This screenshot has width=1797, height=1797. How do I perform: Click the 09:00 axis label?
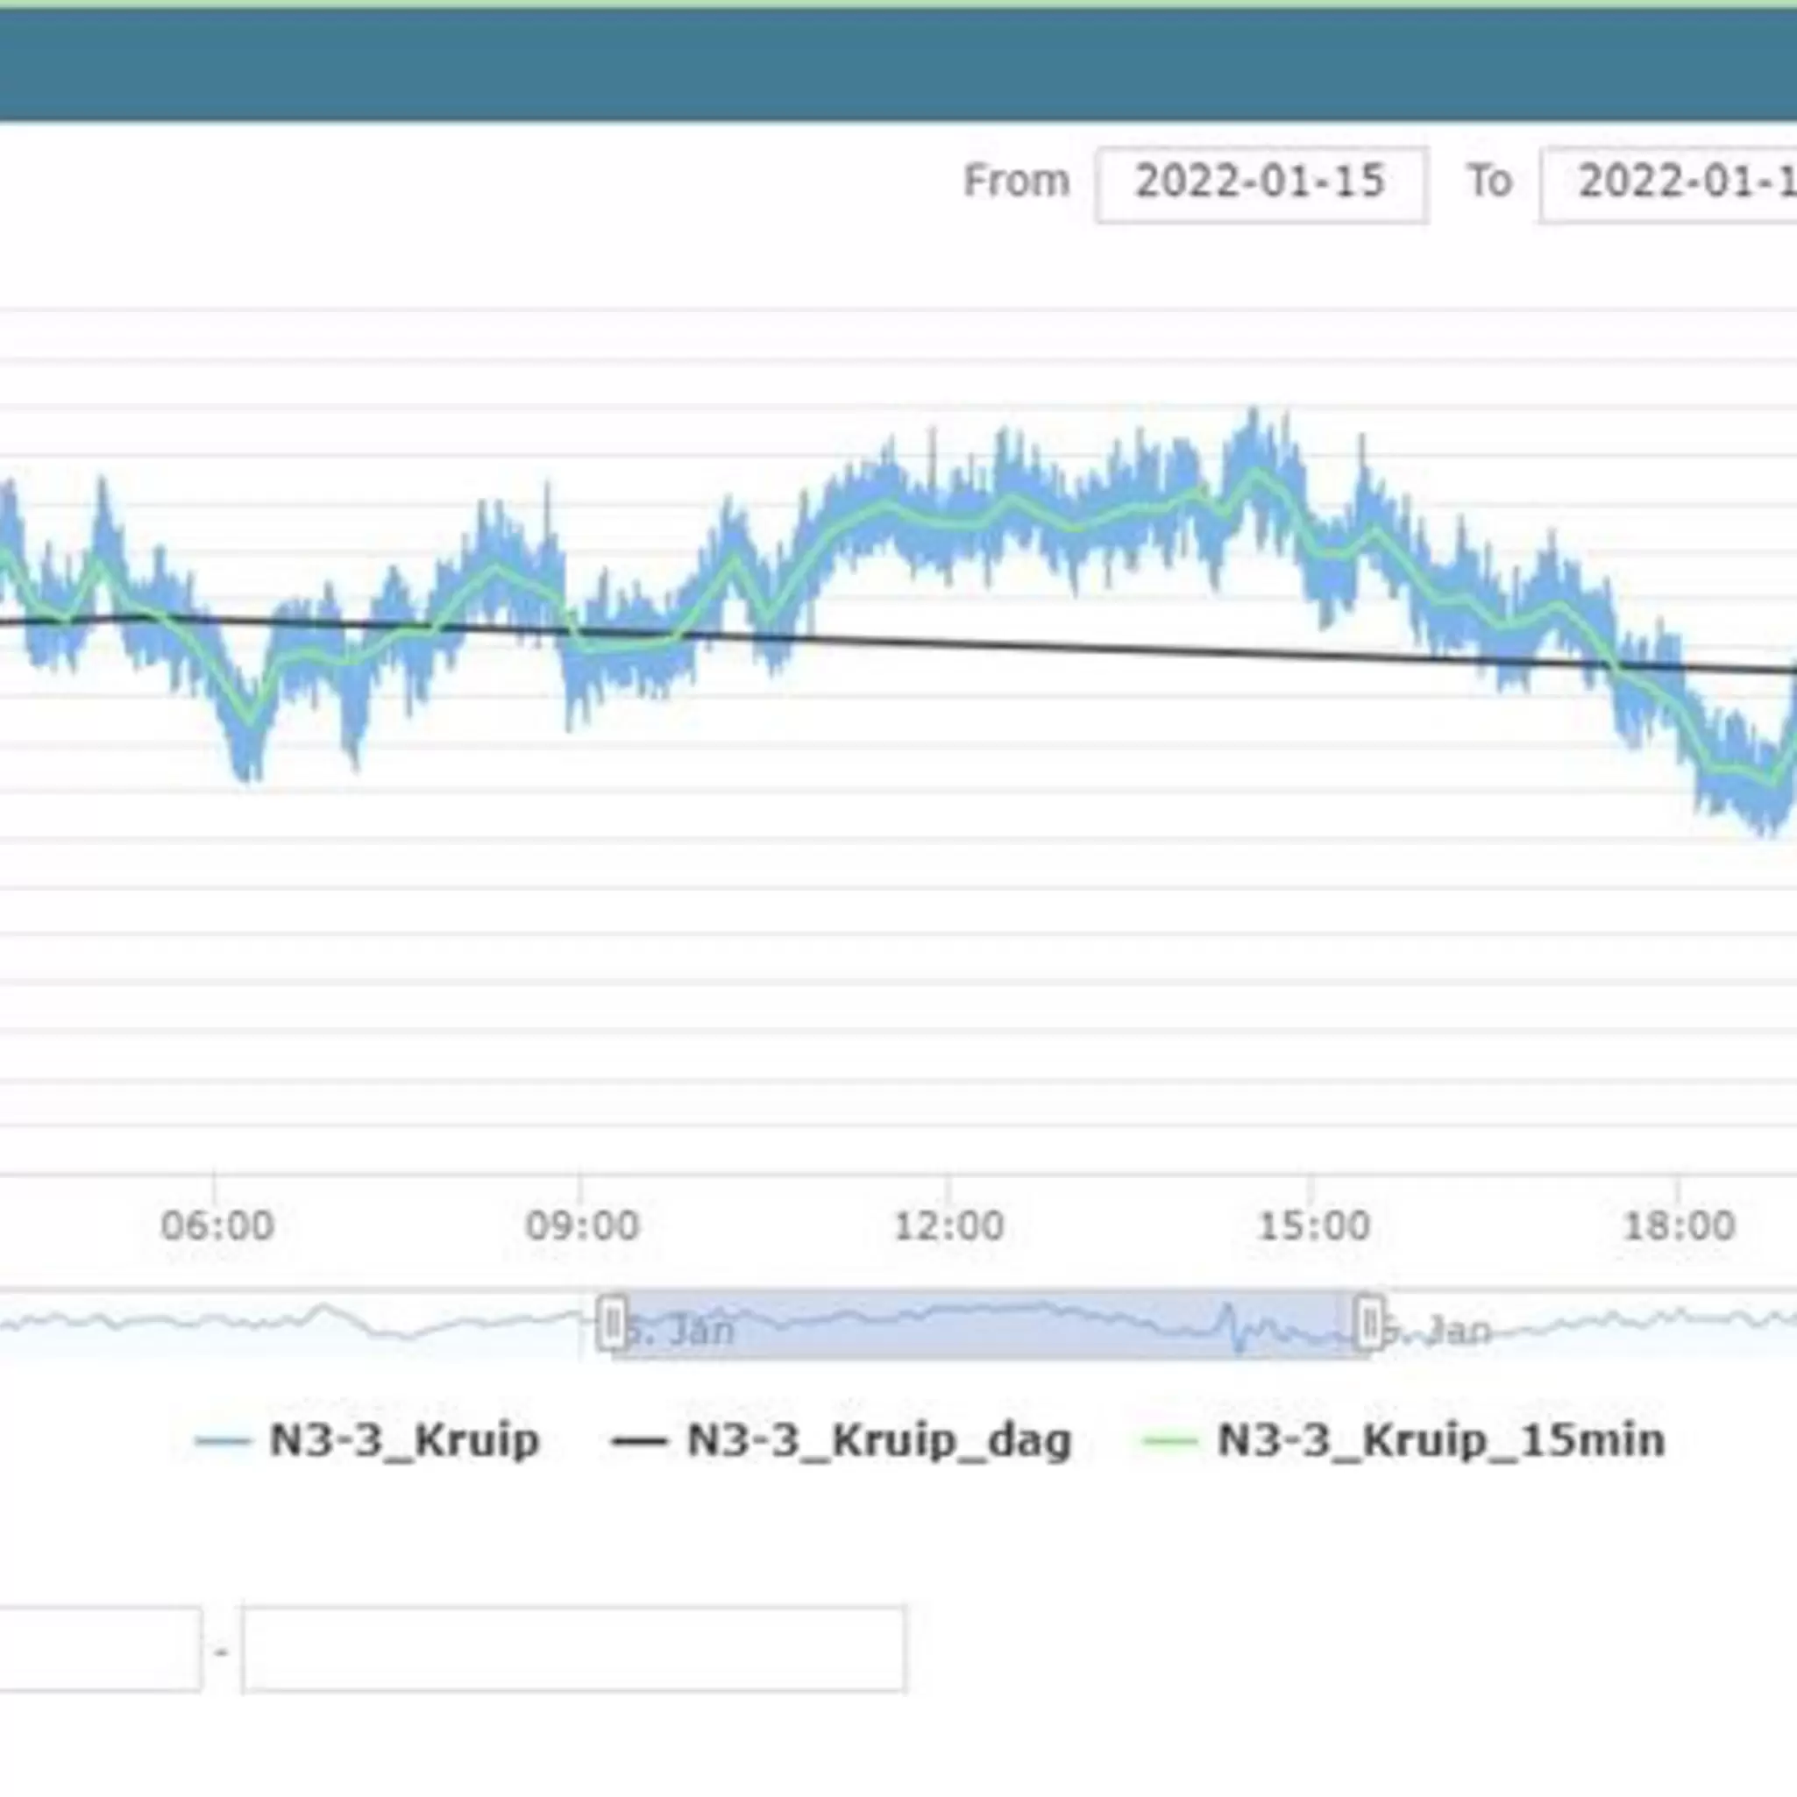coord(582,1225)
